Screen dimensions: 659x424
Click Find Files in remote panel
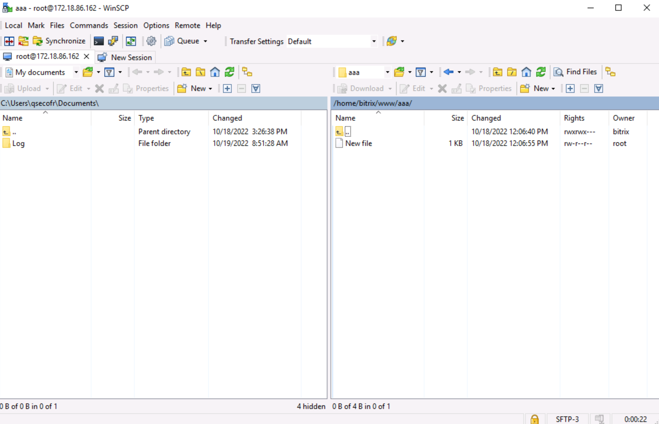[x=575, y=72]
